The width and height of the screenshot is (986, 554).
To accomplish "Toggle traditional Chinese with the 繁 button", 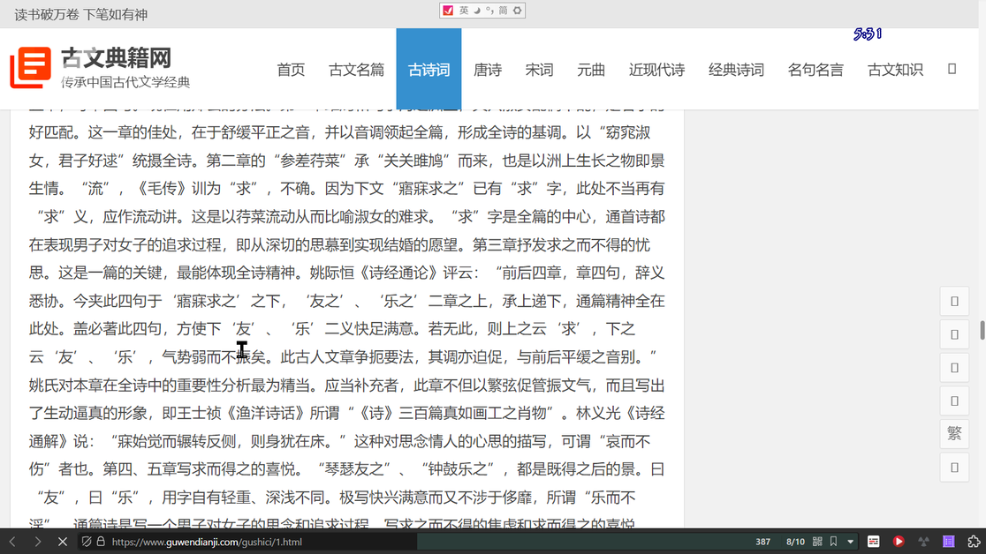I will 954,434.
